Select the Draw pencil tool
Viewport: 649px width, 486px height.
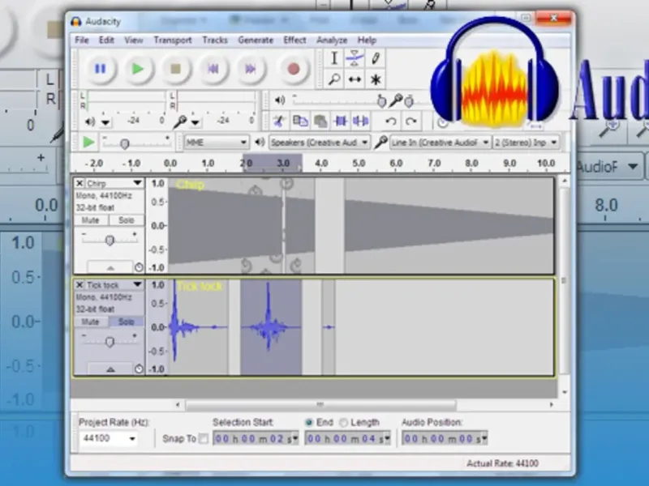(376, 58)
